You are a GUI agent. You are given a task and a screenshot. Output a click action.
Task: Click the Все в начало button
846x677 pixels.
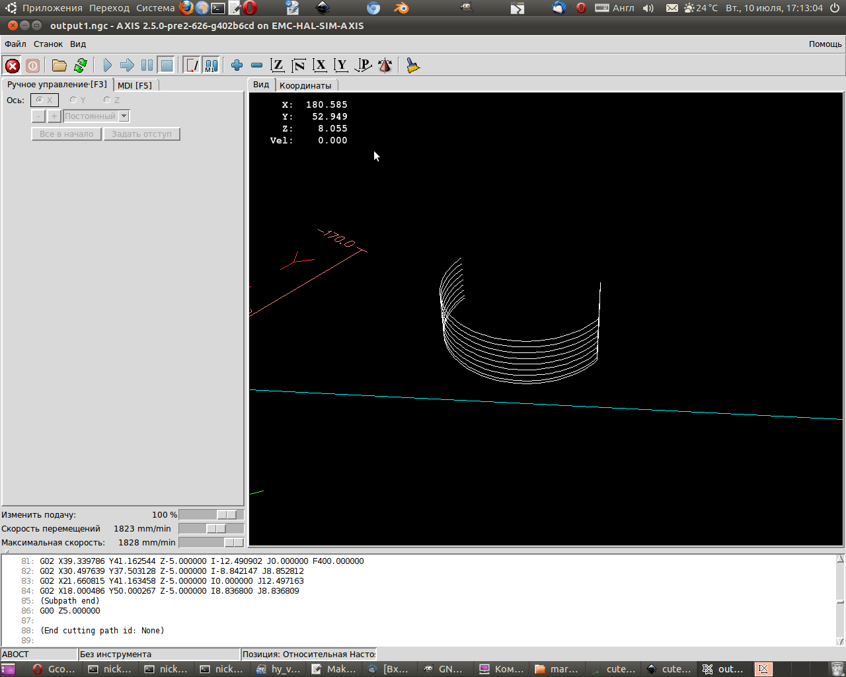click(66, 134)
